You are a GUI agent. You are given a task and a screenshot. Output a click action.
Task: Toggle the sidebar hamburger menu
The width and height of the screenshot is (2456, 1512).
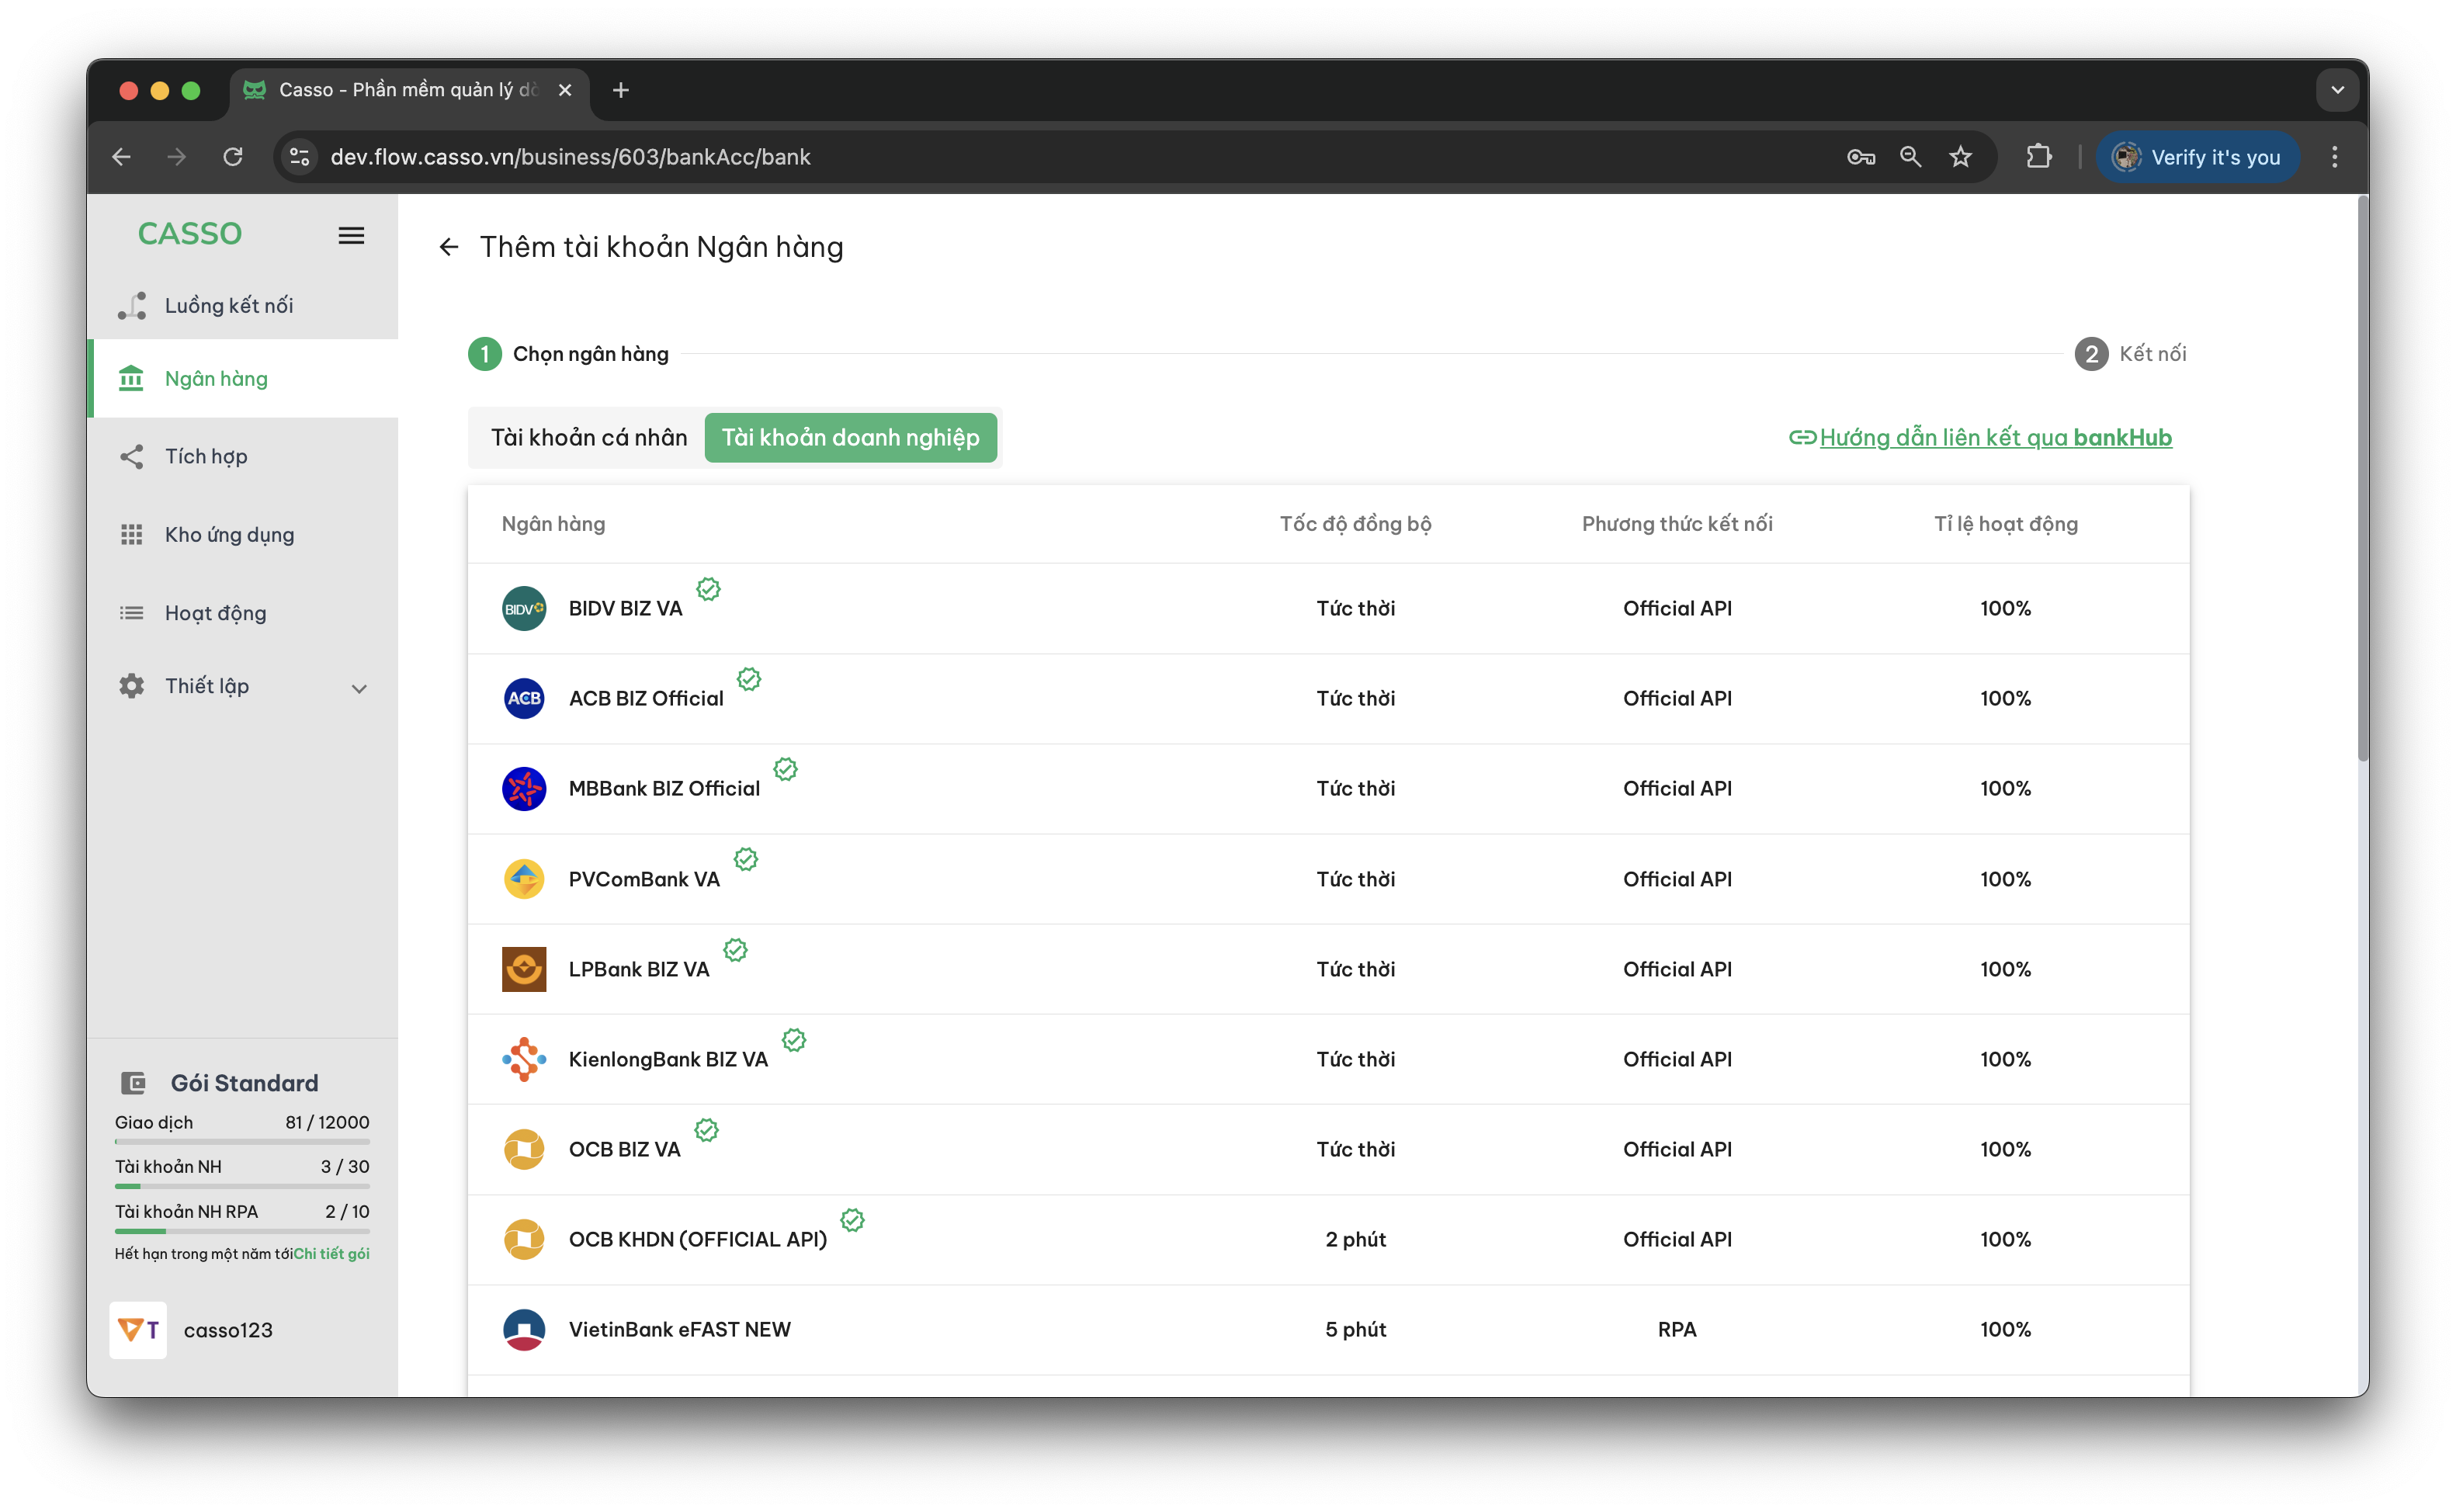pos(351,235)
